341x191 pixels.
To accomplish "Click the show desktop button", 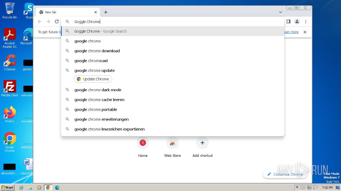I will tap(338, 188).
